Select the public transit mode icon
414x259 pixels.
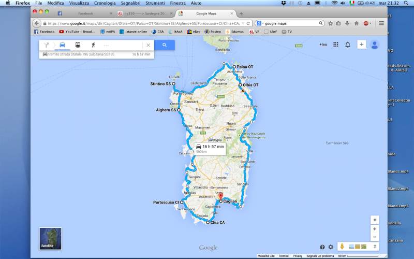click(x=78, y=45)
